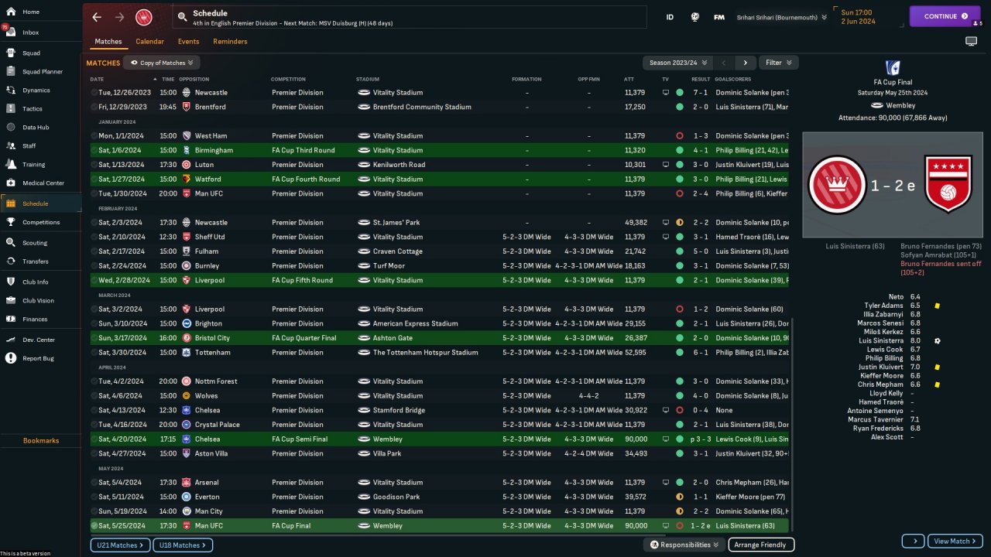
Task: Click the TV icon on the Luton row
Action: (x=665, y=165)
